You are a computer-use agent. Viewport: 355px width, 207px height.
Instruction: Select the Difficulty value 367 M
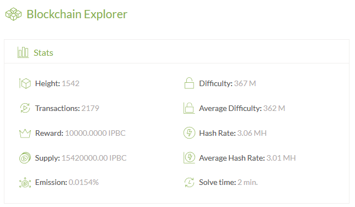tap(245, 83)
